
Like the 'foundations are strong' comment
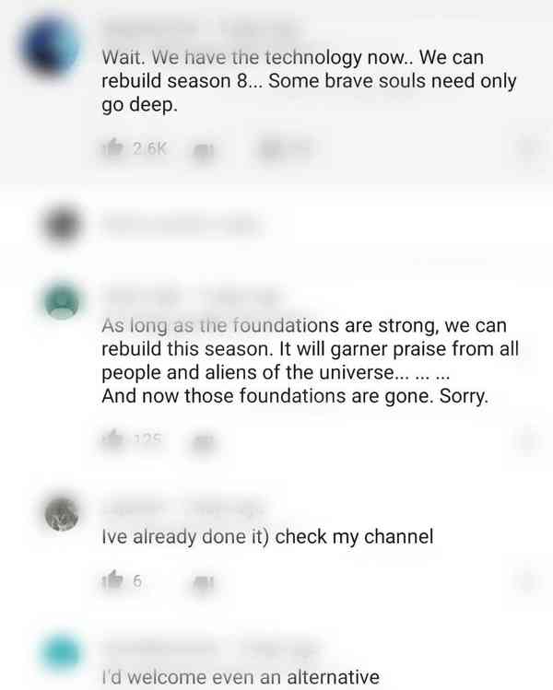tap(112, 440)
